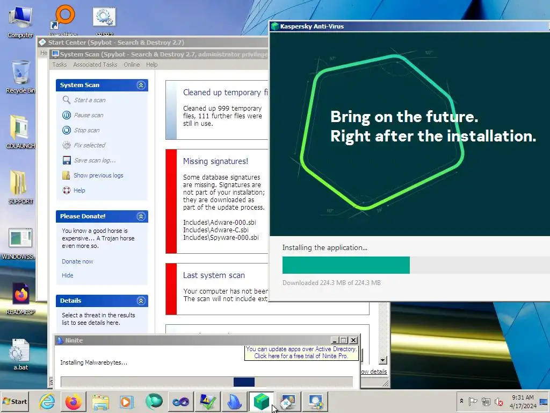Click the scan list scroll down arrow
This screenshot has width=550, height=413.
point(382,360)
